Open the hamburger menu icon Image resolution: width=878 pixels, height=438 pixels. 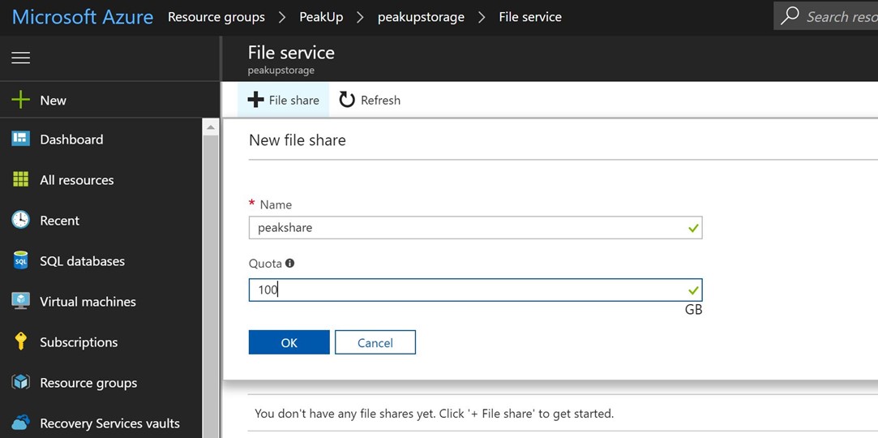point(21,57)
